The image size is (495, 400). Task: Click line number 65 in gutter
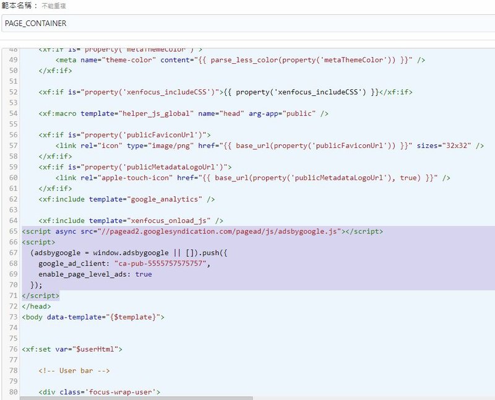13,232
